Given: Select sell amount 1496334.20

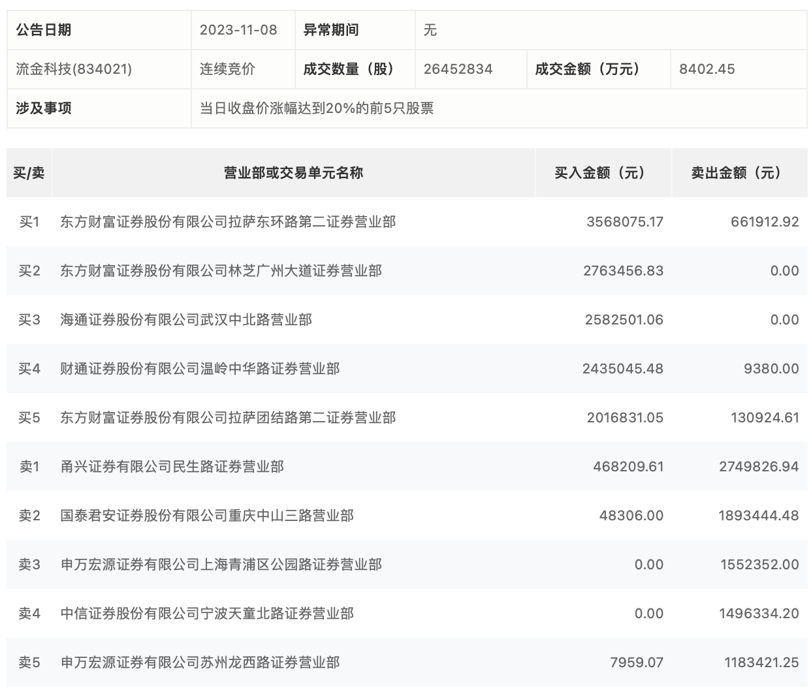Looking at the screenshot, I should click(x=759, y=614).
